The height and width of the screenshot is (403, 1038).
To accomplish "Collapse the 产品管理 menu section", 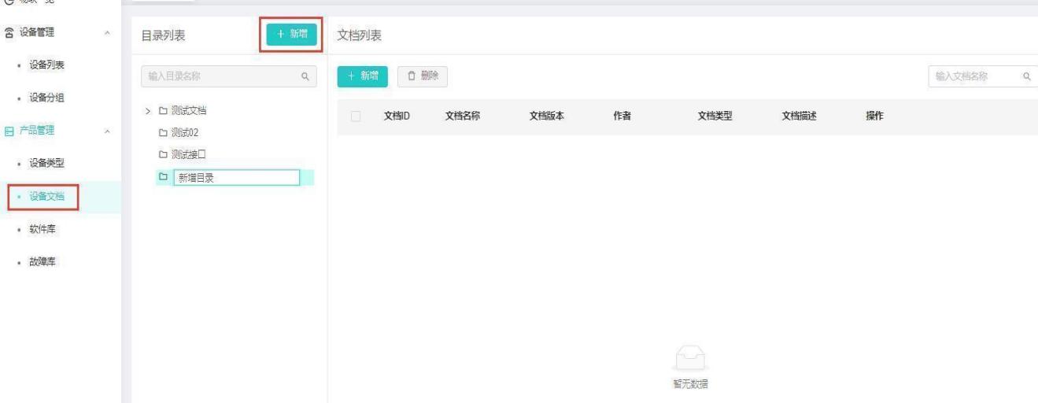I will 107,130.
